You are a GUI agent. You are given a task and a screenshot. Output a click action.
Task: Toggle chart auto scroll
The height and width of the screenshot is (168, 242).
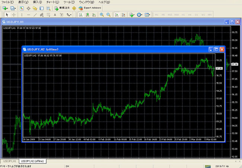coord(117,15)
